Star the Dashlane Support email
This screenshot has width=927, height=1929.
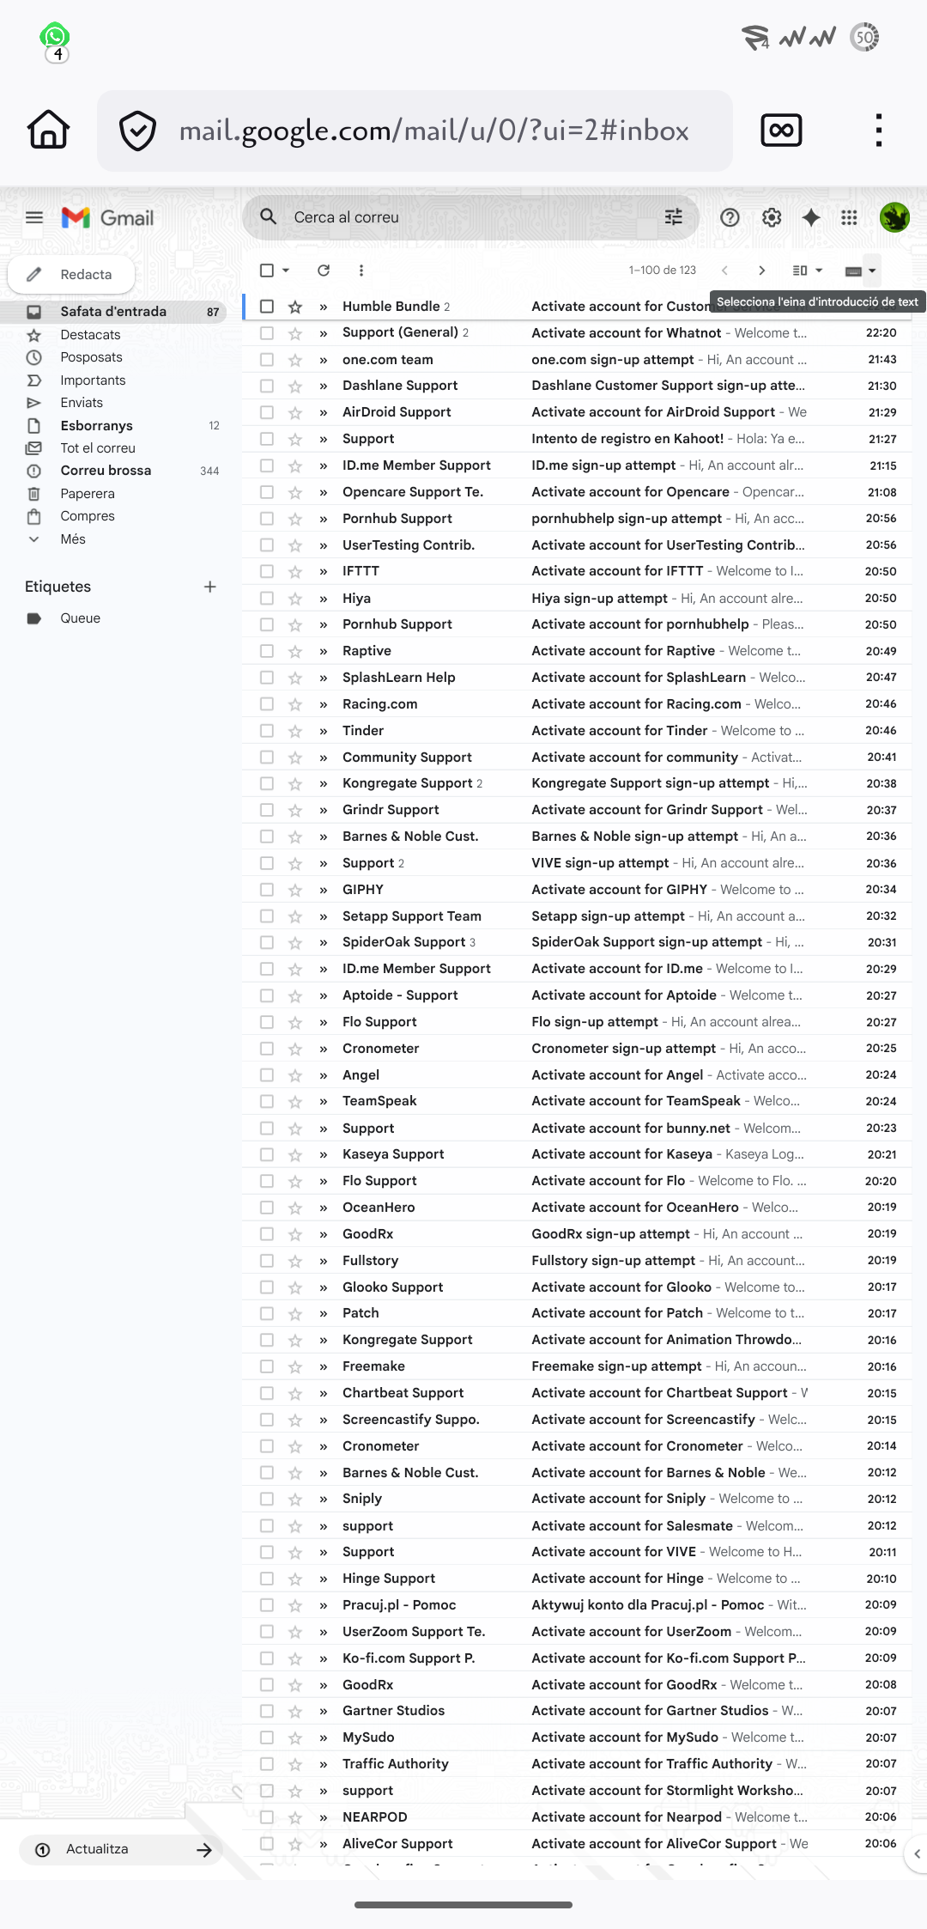point(295,386)
